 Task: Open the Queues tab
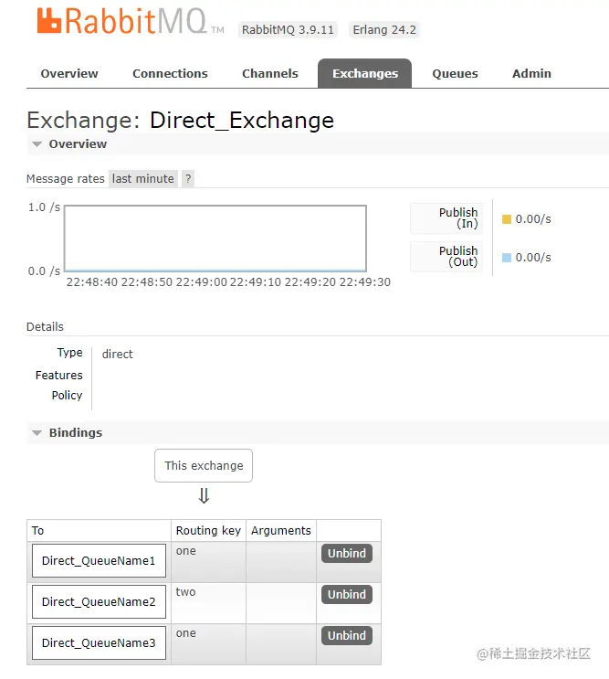[x=455, y=74]
